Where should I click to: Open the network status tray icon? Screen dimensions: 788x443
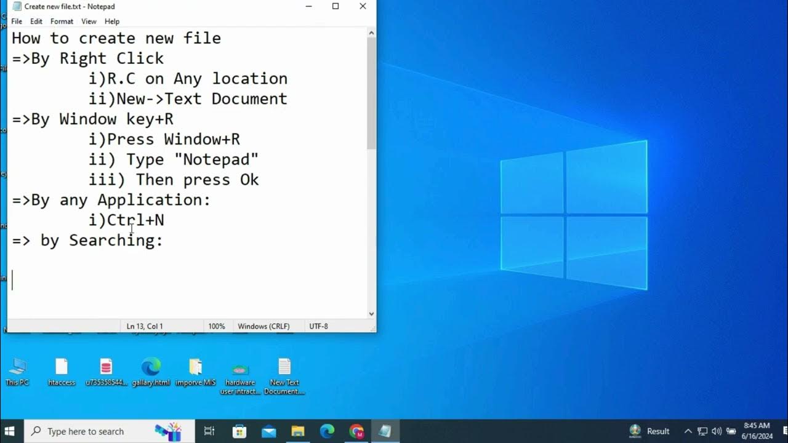(702, 431)
